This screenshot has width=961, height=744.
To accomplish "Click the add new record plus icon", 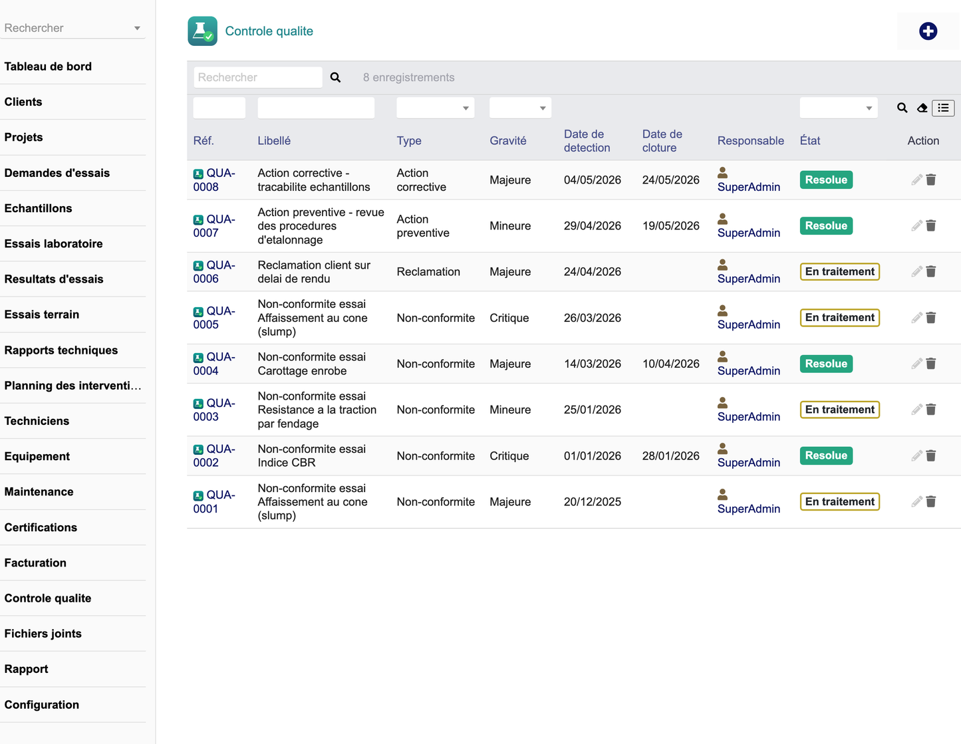I will 928,31.
